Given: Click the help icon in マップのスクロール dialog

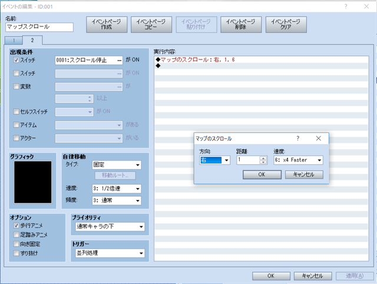Looking at the screenshot, I should [298, 138].
